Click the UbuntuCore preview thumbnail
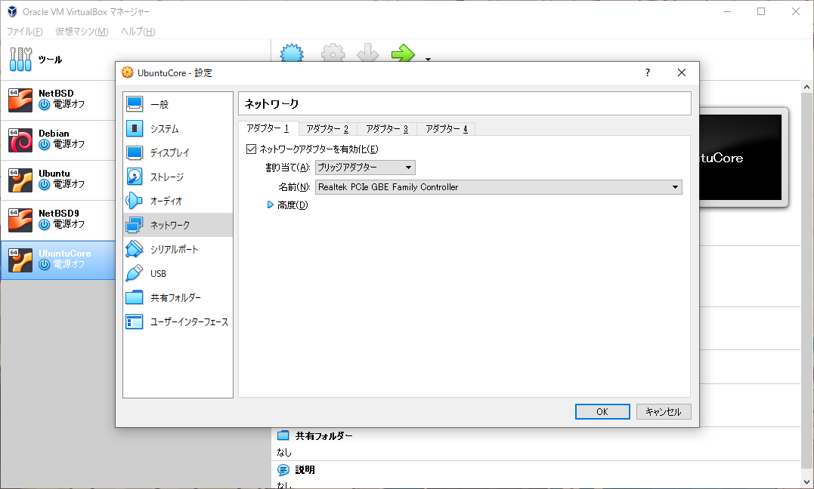Image resolution: width=814 pixels, height=489 pixels. (740, 157)
